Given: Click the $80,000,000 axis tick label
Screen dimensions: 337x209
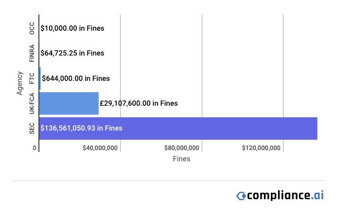Looking at the screenshot, I should click(x=182, y=148).
